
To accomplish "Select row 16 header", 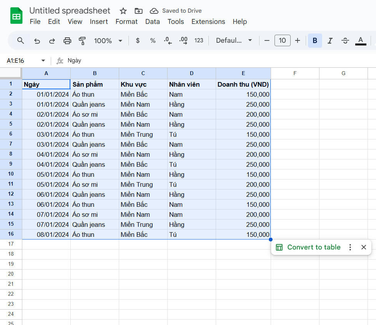I will [x=11, y=234].
